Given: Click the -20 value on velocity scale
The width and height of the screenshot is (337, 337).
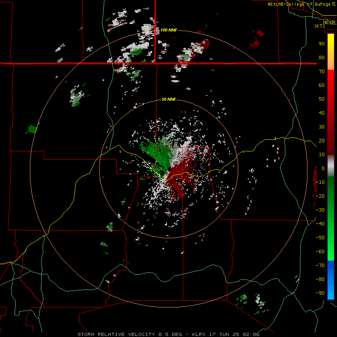Looking at the screenshot, I should coord(321,196).
